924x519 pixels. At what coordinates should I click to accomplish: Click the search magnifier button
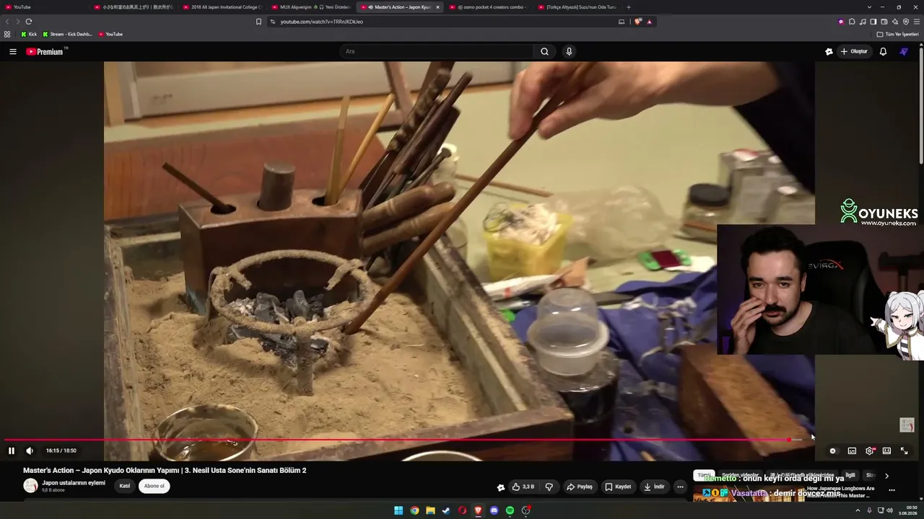[545, 51]
